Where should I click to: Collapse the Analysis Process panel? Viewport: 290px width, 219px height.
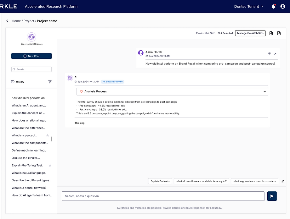264,91
